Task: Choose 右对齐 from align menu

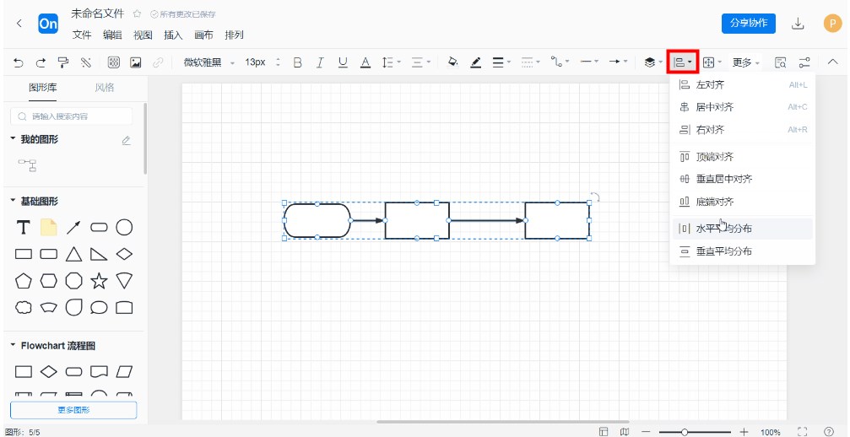Action: (x=742, y=130)
